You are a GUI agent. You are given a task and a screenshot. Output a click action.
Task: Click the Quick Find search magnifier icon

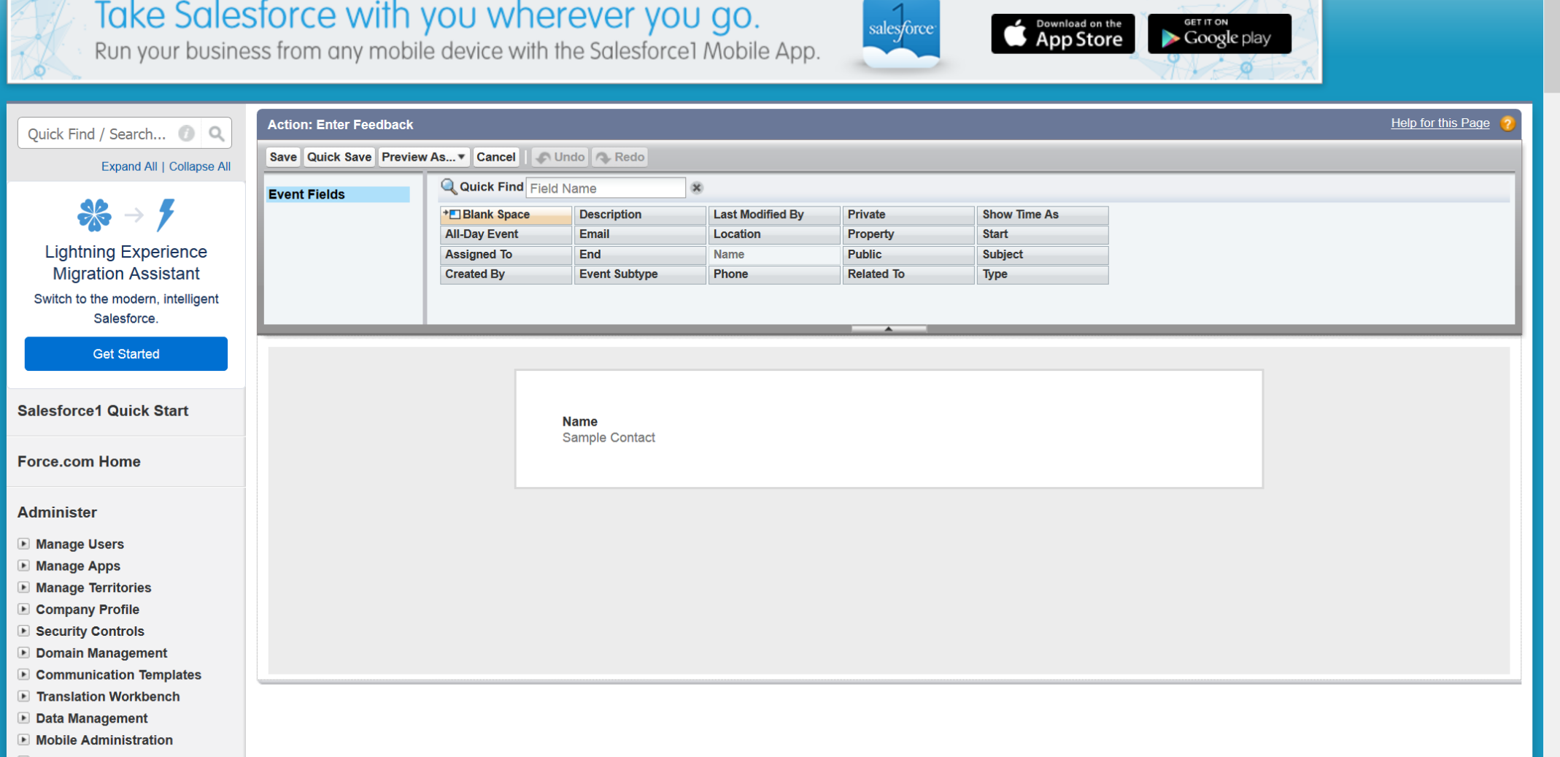click(216, 134)
